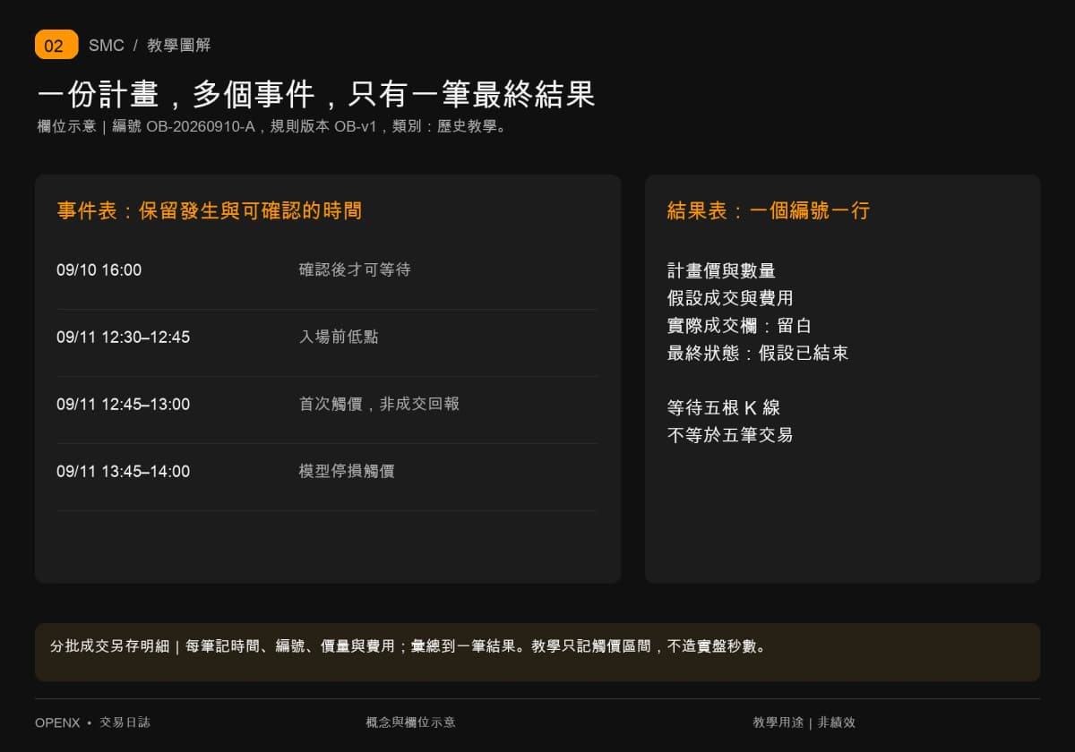Select the time 09/11 12:45–13:00
The image size is (1075, 752).
coord(123,404)
